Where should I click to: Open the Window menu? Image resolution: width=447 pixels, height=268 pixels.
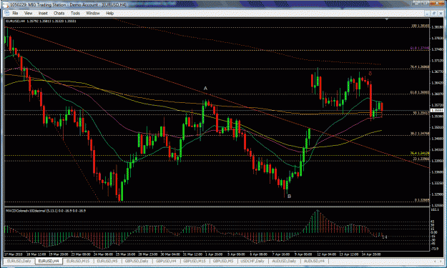click(93, 13)
